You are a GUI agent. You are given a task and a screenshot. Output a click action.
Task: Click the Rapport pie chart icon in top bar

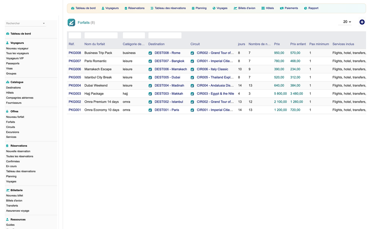(306, 8)
